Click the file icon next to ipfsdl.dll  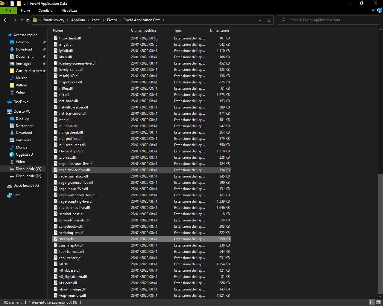(56, 51)
